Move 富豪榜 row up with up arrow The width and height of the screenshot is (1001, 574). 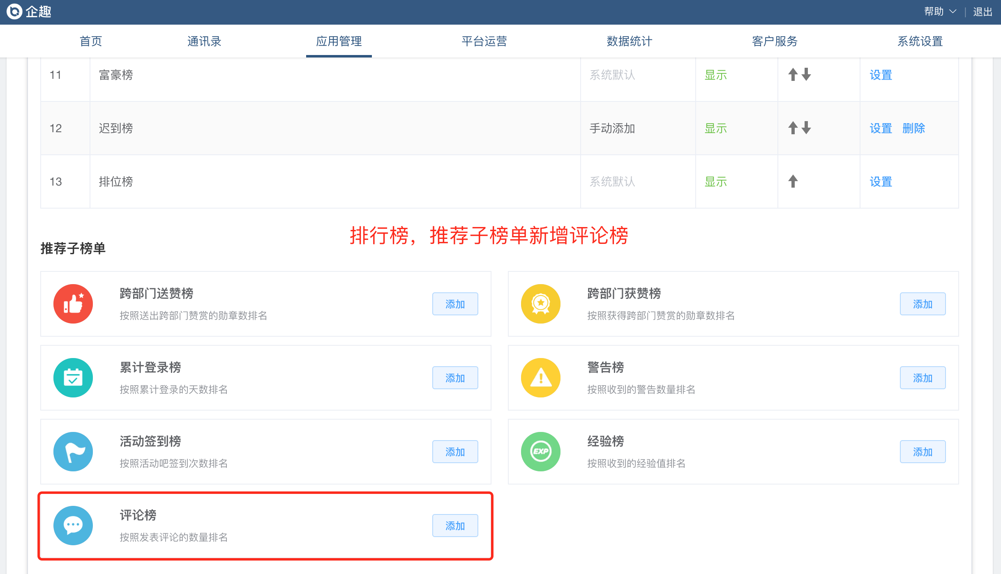tap(793, 75)
